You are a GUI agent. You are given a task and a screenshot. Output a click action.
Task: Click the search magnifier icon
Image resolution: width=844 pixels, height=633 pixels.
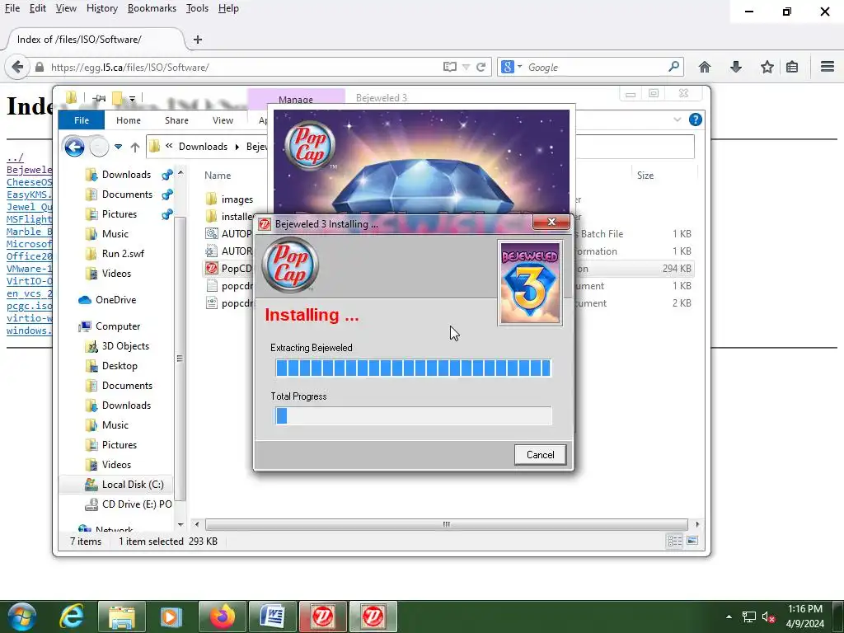pyautogui.click(x=673, y=67)
